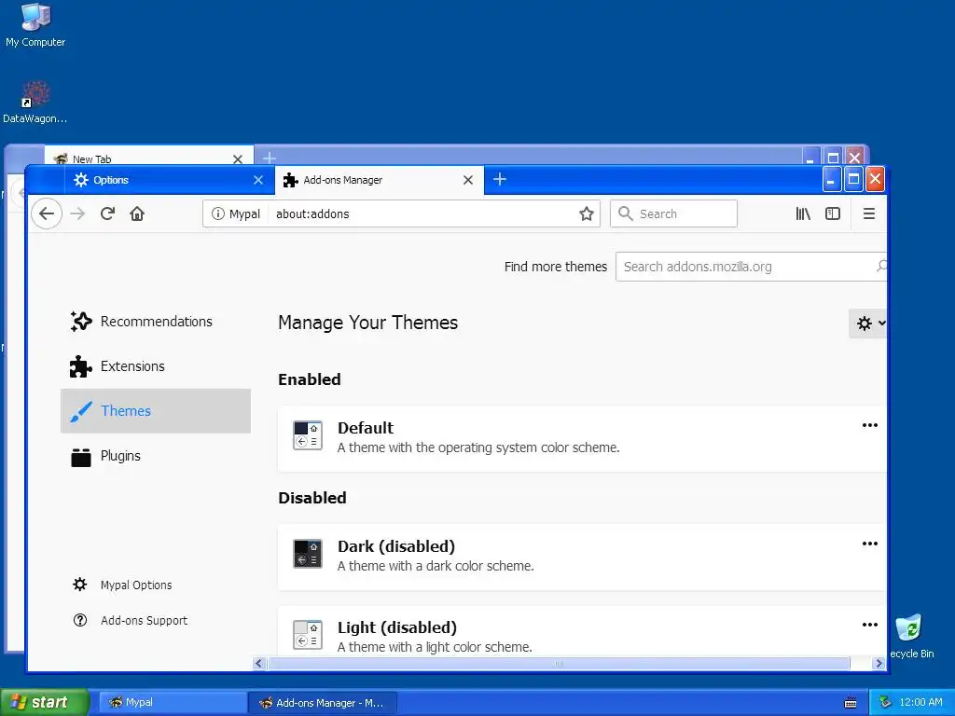Toggle the sidebars toolbar icon

pos(833,213)
